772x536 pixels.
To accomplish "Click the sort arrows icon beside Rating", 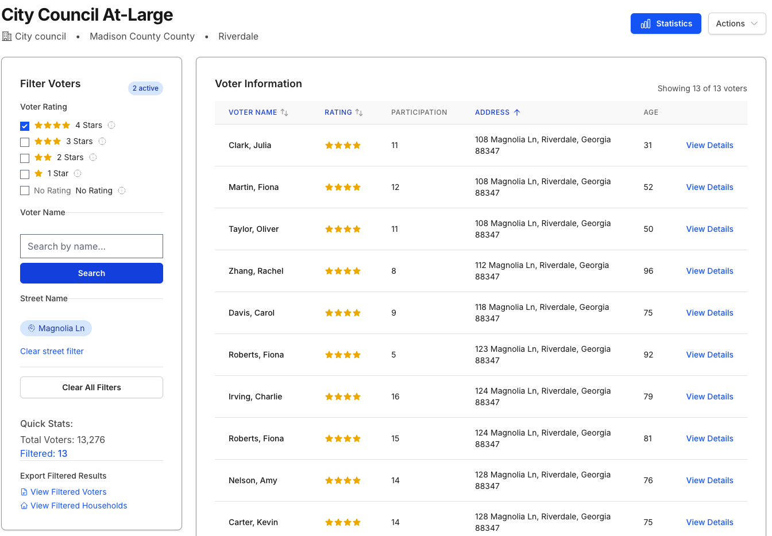I will coord(359,112).
